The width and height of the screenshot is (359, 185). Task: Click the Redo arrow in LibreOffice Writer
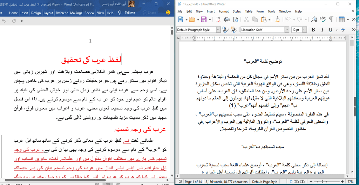(299, 20)
